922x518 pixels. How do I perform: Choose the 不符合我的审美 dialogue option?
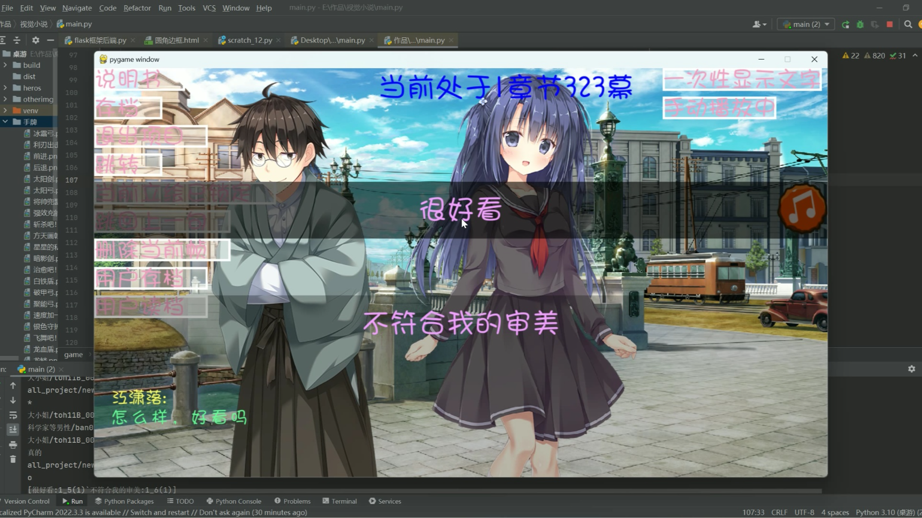tap(461, 323)
